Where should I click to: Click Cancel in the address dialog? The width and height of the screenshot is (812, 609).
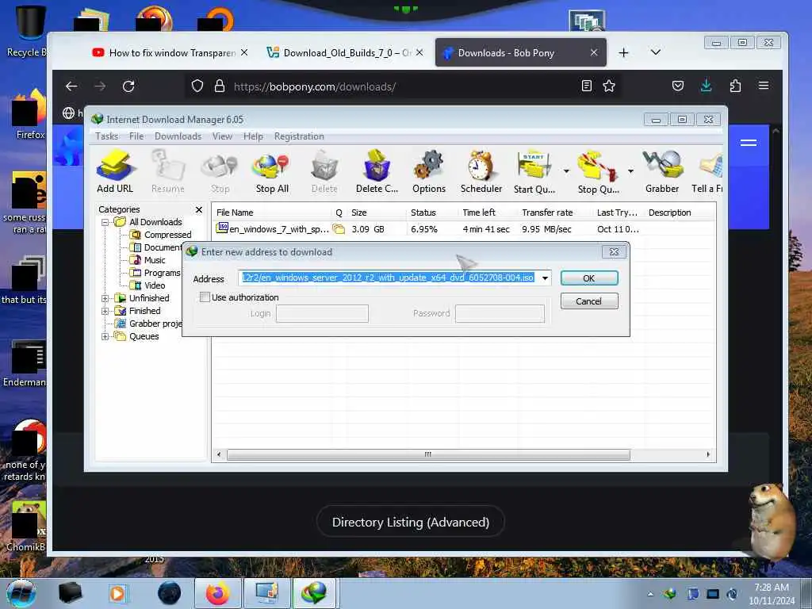coord(589,301)
